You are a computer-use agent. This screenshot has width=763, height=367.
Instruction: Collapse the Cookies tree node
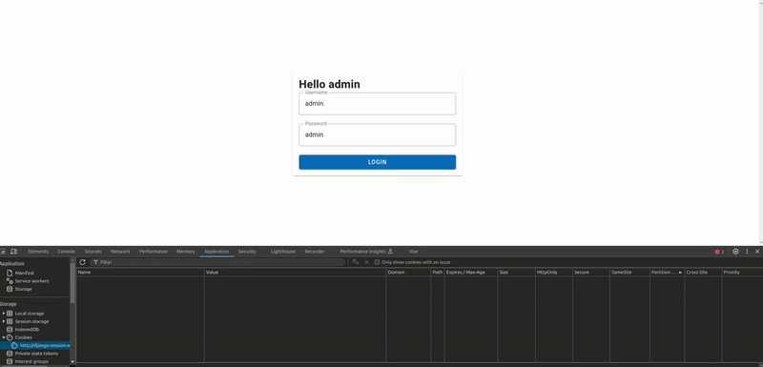4,337
